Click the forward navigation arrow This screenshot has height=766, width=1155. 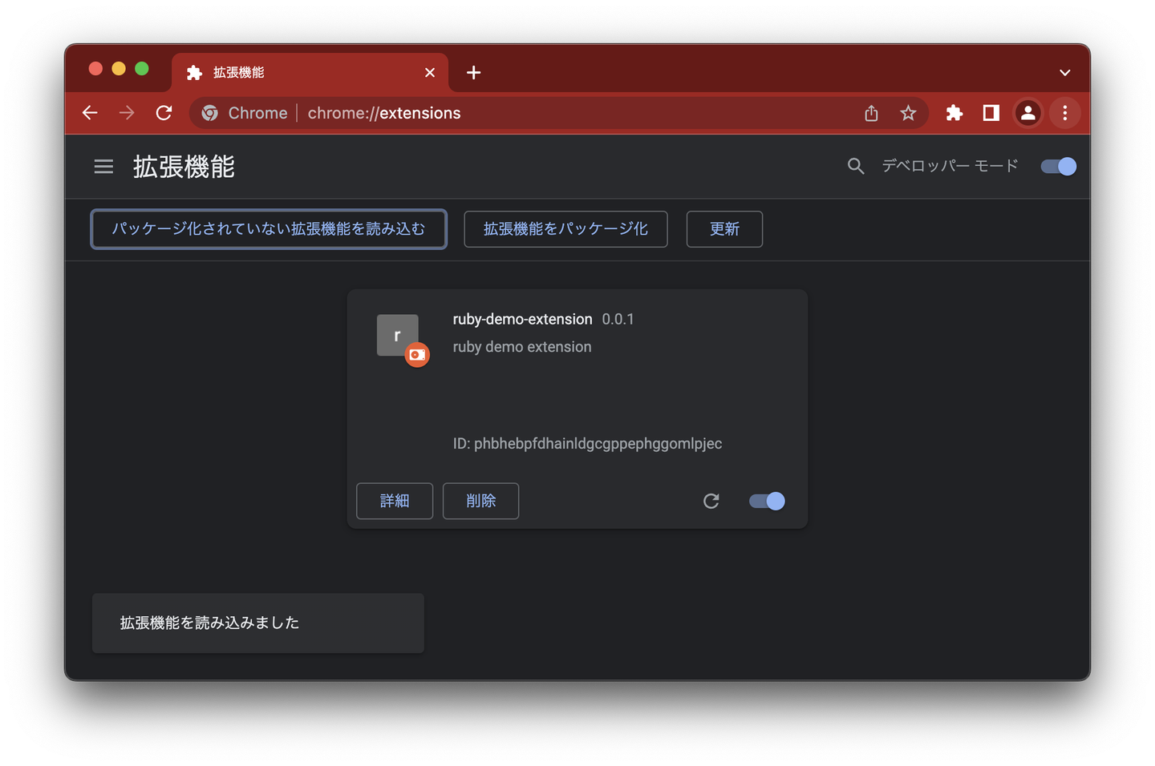127,113
